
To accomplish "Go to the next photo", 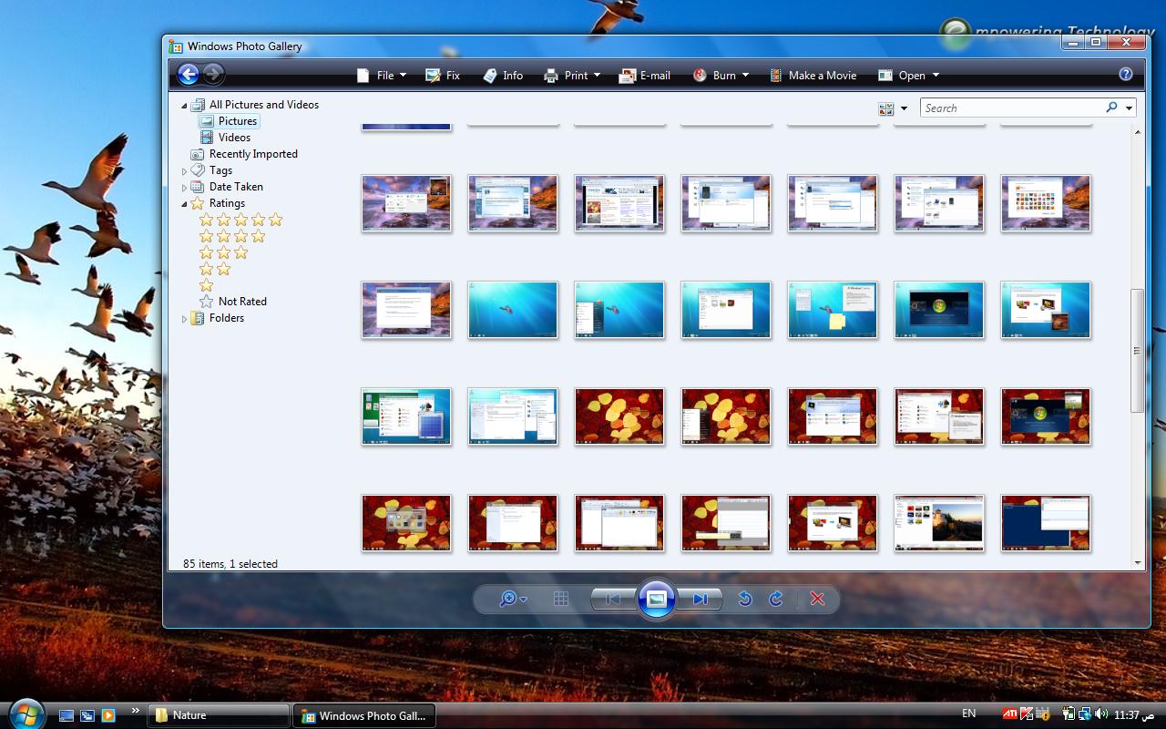I will pos(700,599).
